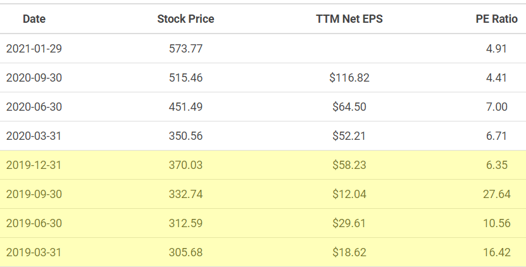The height and width of the screenshot is (267, 526).
Task: Select the stock price value 515.46
Action: tap(185, 78)
